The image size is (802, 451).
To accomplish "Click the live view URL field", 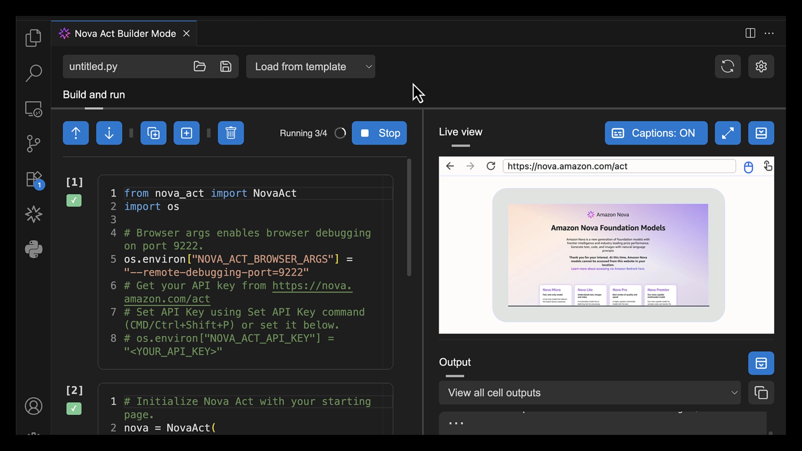I will coord(619,166).
